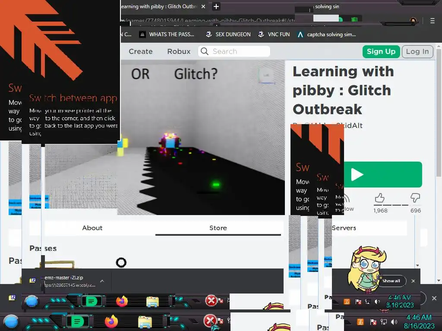The height and width of the screenshot is (331, 442).
Task: Open the VNC FUN bookmark
Action: pyautogui.click(x=274, y=34)
